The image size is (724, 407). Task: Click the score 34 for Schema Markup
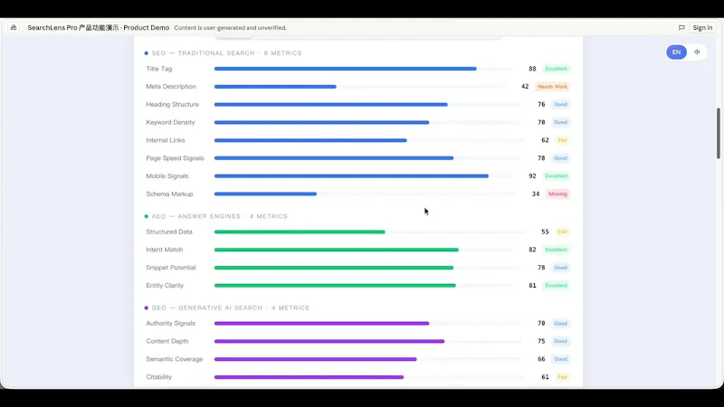coord(536,194)
